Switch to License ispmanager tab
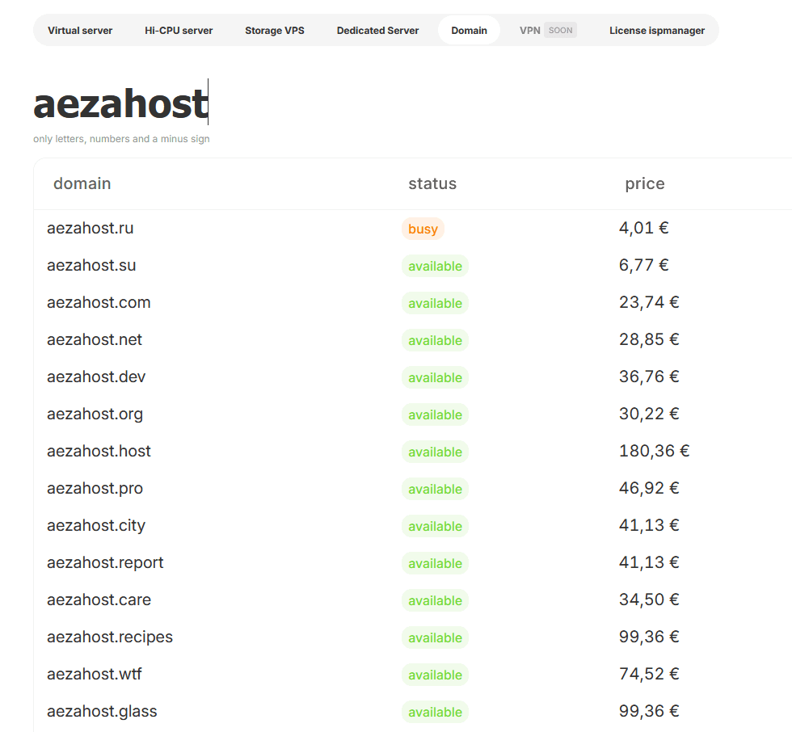The height and width of the screenshot is (732, 792). point(656,31)
